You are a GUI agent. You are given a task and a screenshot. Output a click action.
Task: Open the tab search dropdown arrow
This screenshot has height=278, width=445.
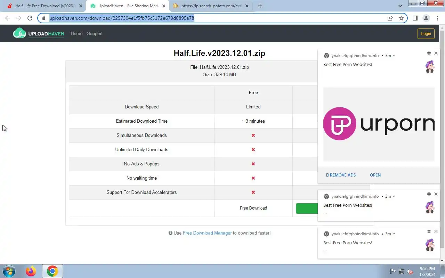coord(400,6)
